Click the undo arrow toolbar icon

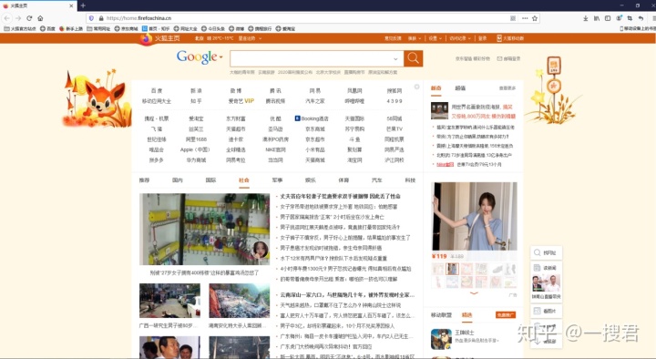(641, 18)
